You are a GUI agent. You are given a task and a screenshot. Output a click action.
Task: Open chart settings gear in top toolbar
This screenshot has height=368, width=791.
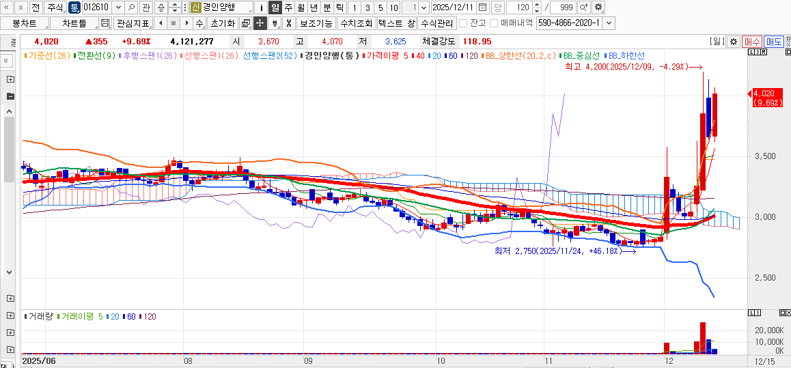598,8
